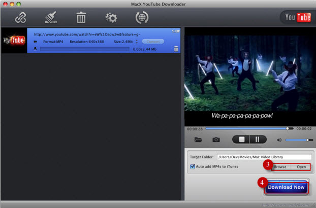The width and height of the screenshot is (316, 208).
Task: Click the video camera icon beside Format:MP4
Action: point(35,42)
